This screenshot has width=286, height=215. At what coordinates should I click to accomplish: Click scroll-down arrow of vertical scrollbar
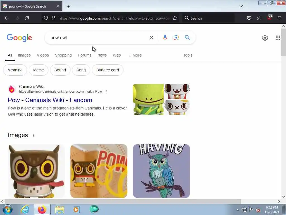283,197
